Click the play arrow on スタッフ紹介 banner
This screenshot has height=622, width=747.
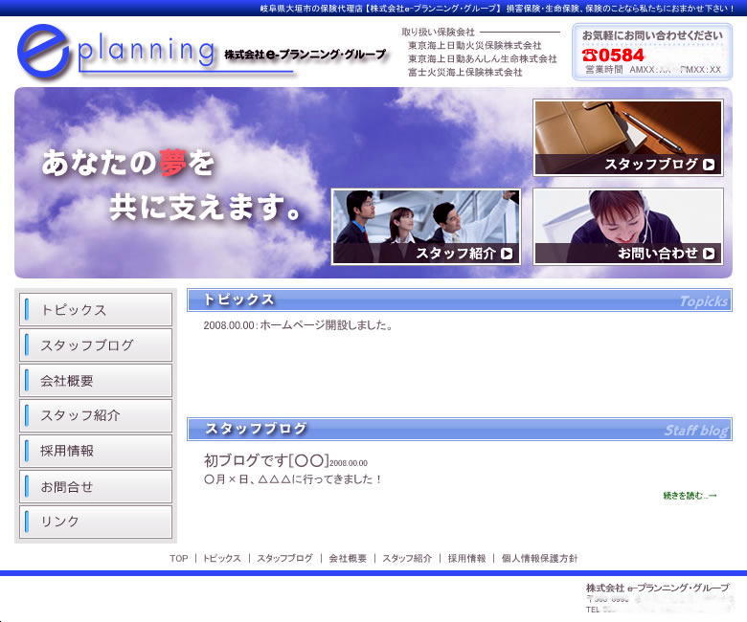point(507,254)
